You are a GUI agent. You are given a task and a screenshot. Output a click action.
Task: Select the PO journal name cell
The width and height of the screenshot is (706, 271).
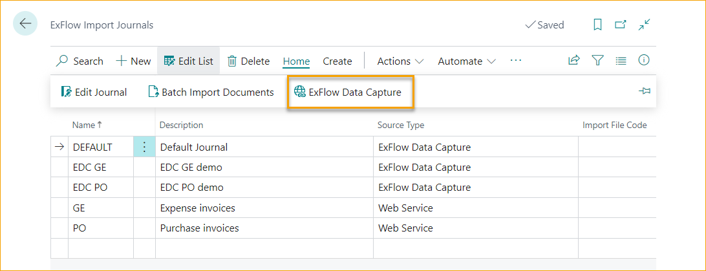[101, 228]
